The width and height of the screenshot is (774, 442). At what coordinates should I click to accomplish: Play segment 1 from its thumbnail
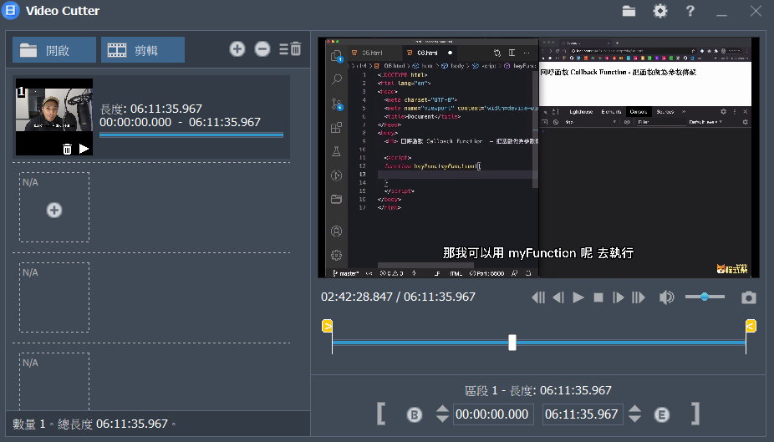[x=84, y=149]
